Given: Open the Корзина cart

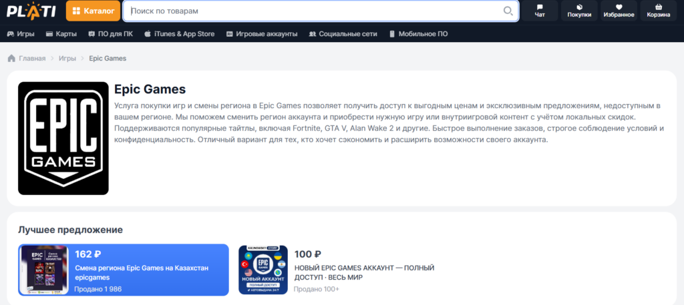Looking at the screenshot, I should click(658, 11).
